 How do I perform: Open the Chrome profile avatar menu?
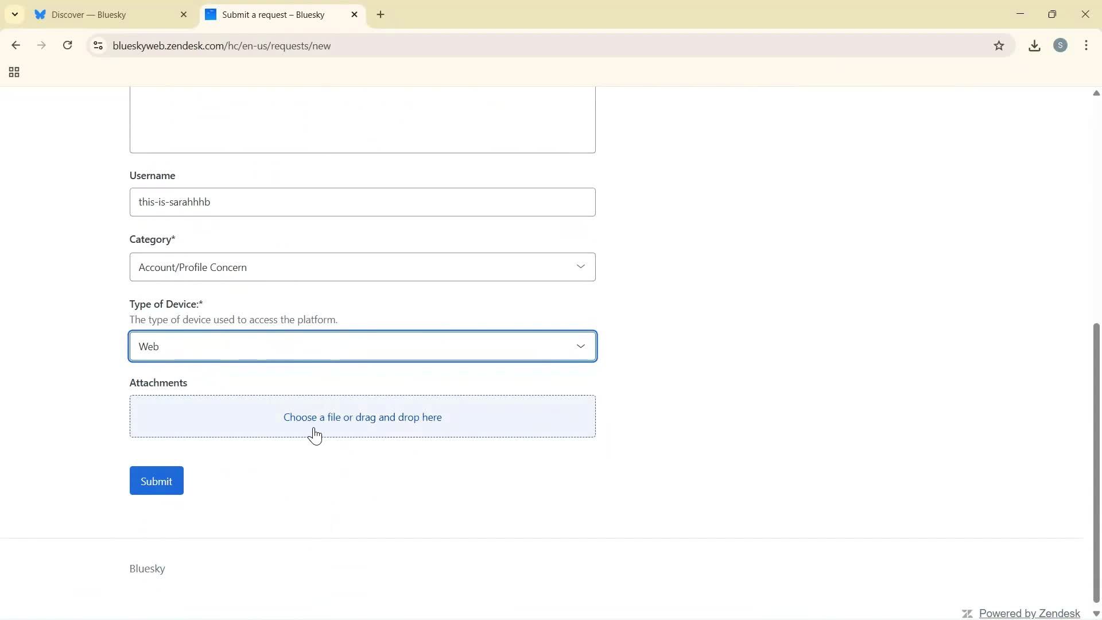(1061, 45)
